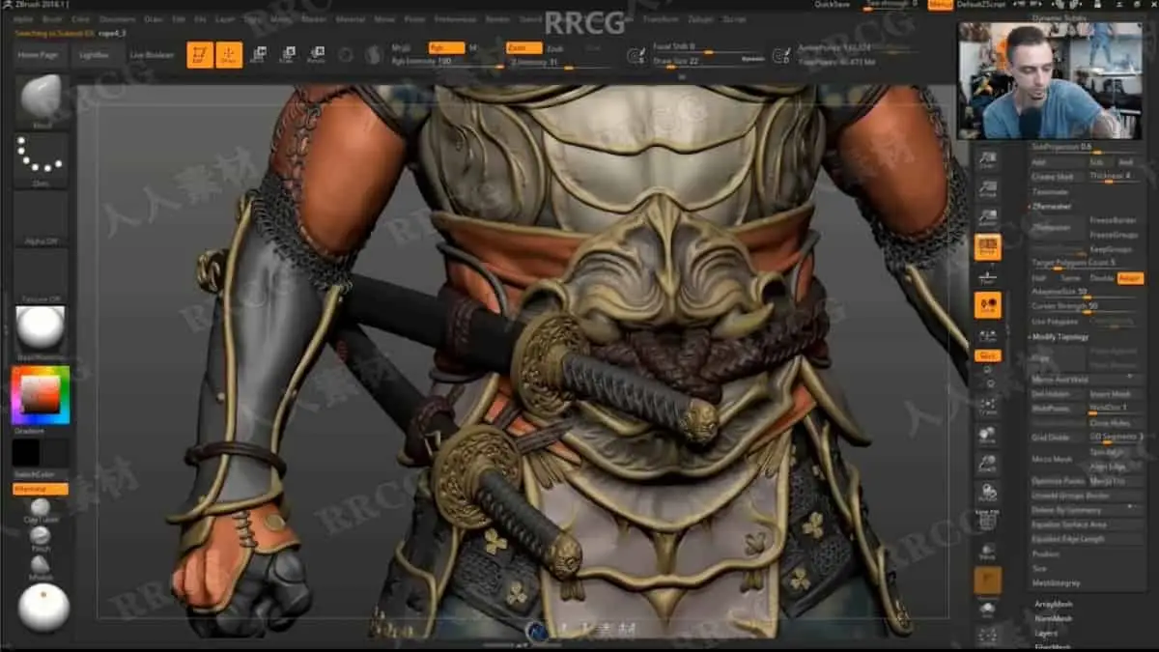The height and width of the screenshot is (652, 1159).
Task: Click the Gizmo 3D circular icon
Action: pyautogui.click(x=346, y=55)
